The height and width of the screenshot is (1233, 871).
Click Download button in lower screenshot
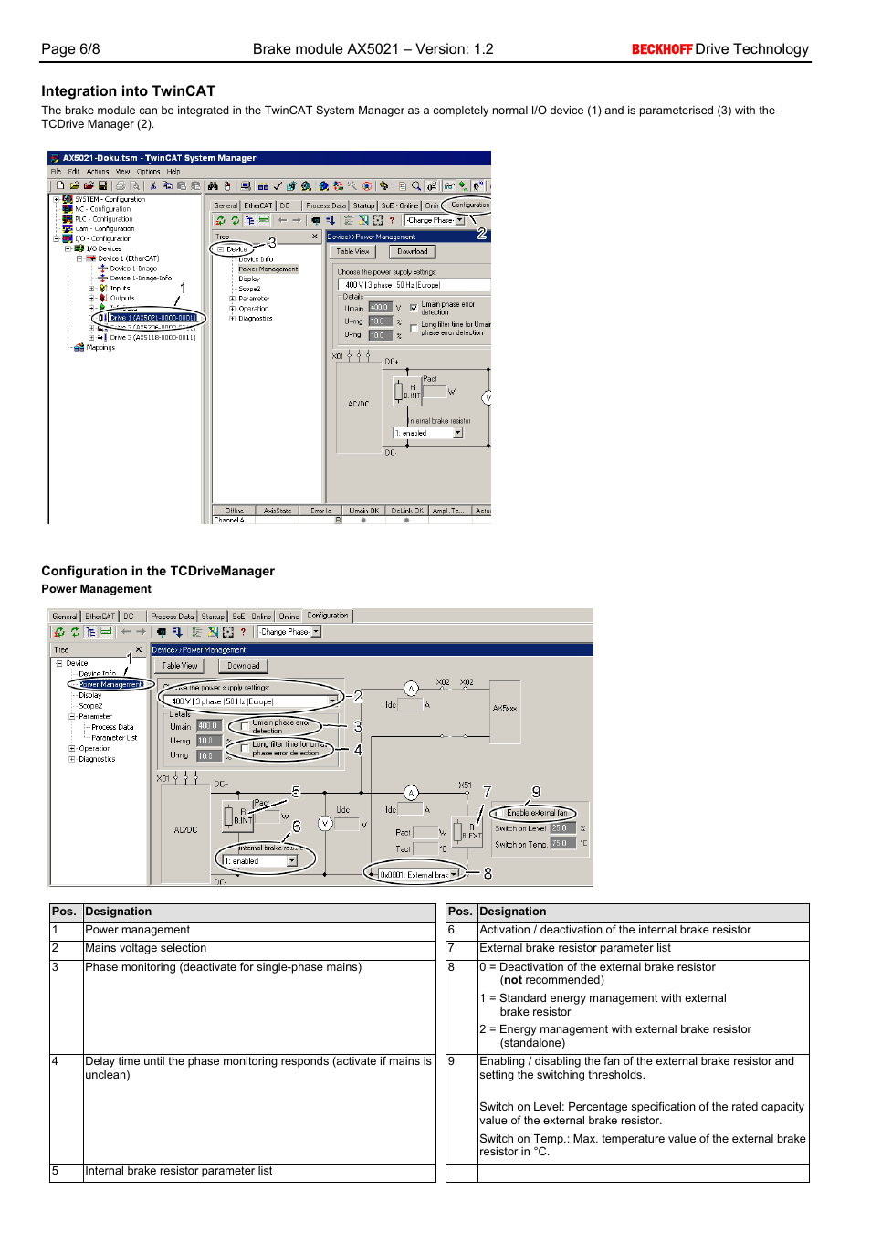(244, 666)
